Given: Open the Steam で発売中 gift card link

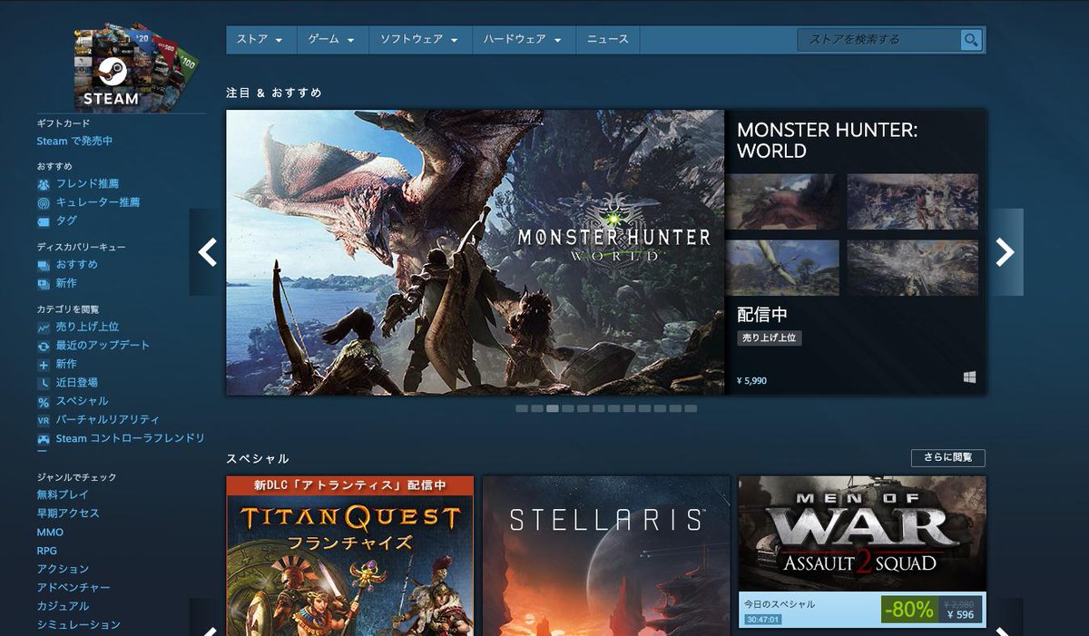Looking at the screenshot, I should pyautogui.click(x=74, y=142).
